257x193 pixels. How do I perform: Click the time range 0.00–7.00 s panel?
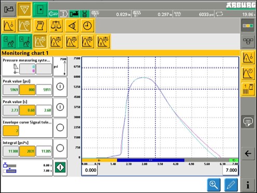click(x=27, y=168)
